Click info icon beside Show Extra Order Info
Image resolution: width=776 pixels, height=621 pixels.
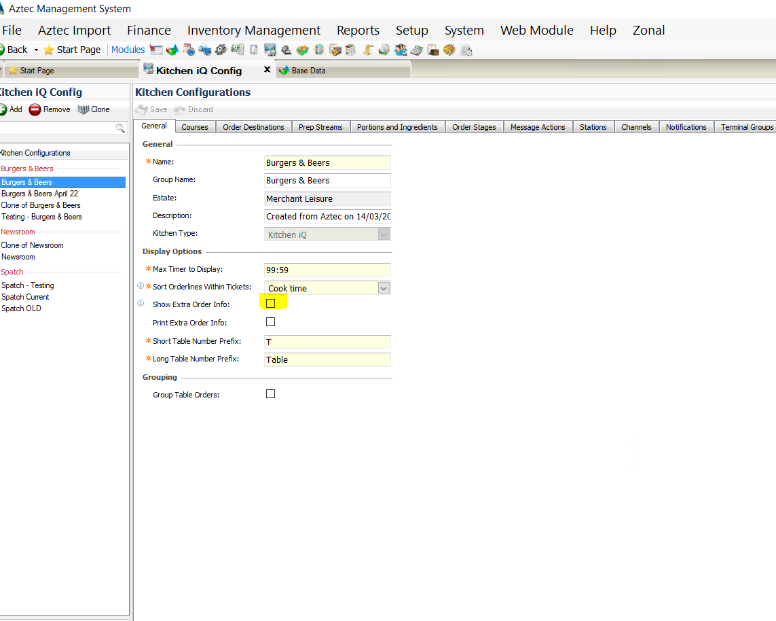pyautogui.click(x=141, y=304)
